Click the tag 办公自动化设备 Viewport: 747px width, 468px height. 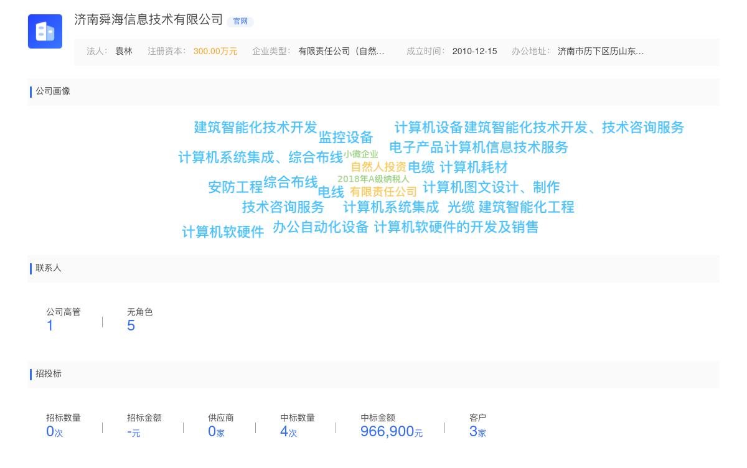pyautogui.click(x=321, y=227)
